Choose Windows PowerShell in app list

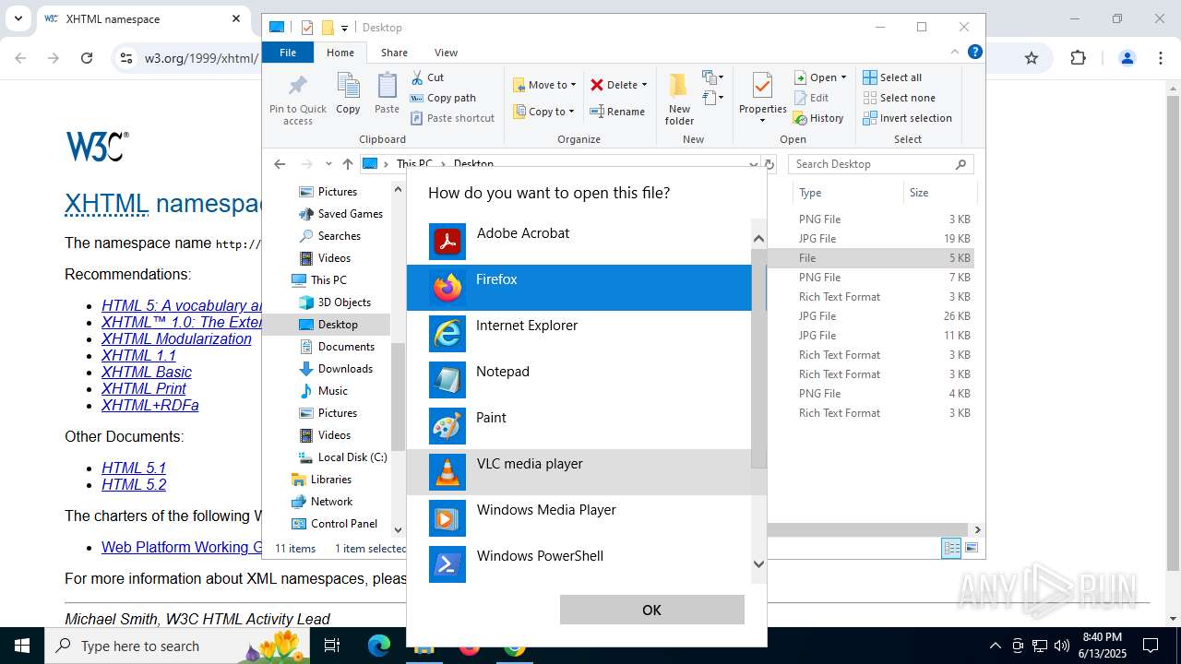point(579,563)
